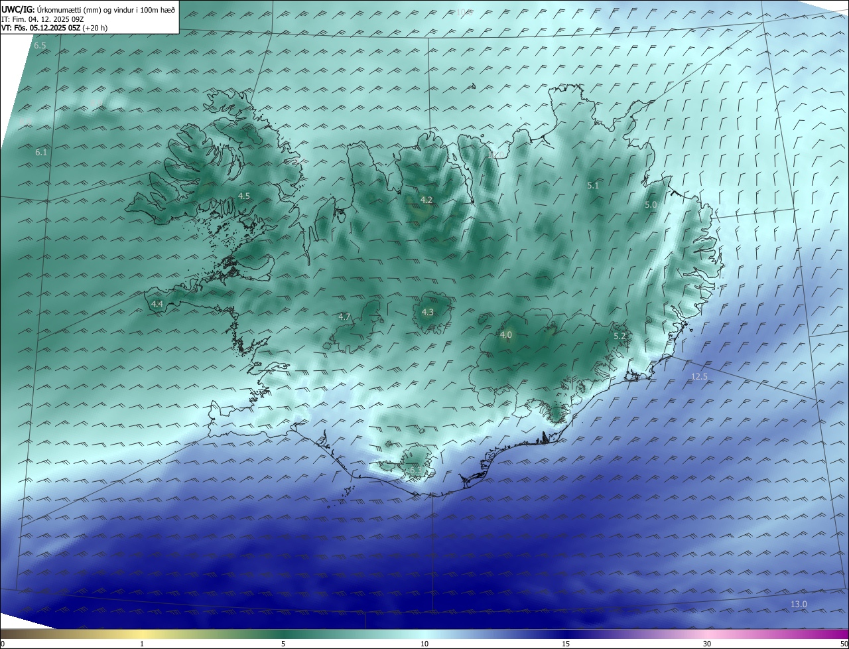Click the 4.5 value over the Westfjords

(x=244, y=196)
